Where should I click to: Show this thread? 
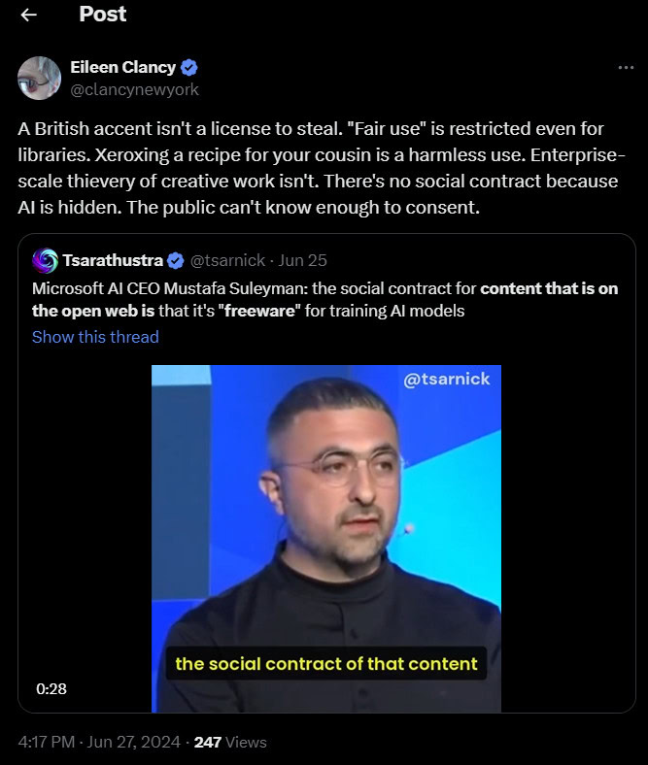point(96,337)
